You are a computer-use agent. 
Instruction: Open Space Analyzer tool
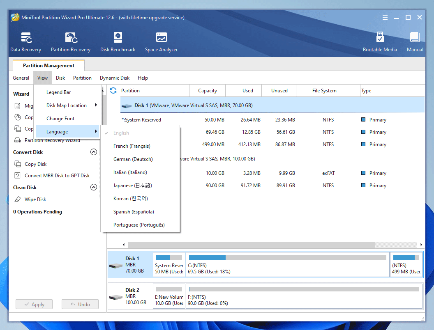[162, 42]
